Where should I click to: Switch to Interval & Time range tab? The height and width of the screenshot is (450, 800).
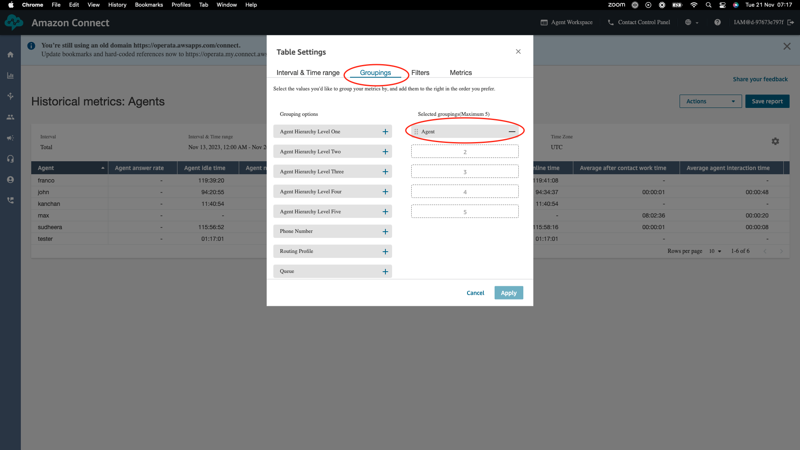pos(308,72)
